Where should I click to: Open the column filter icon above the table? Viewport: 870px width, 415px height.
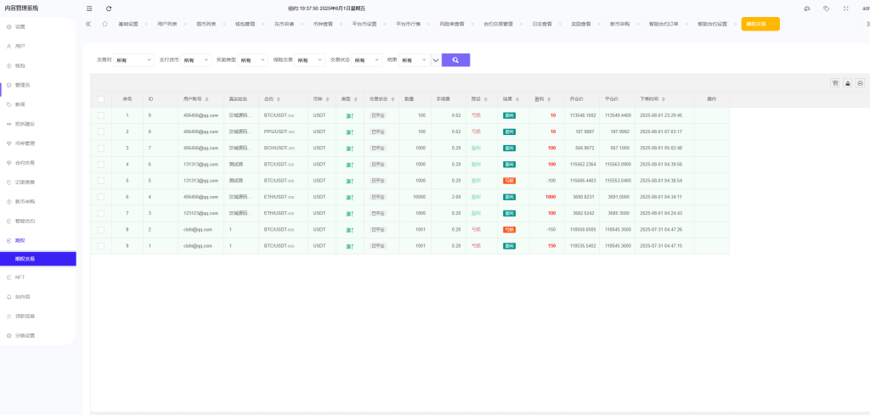click(x=835, y=83)
